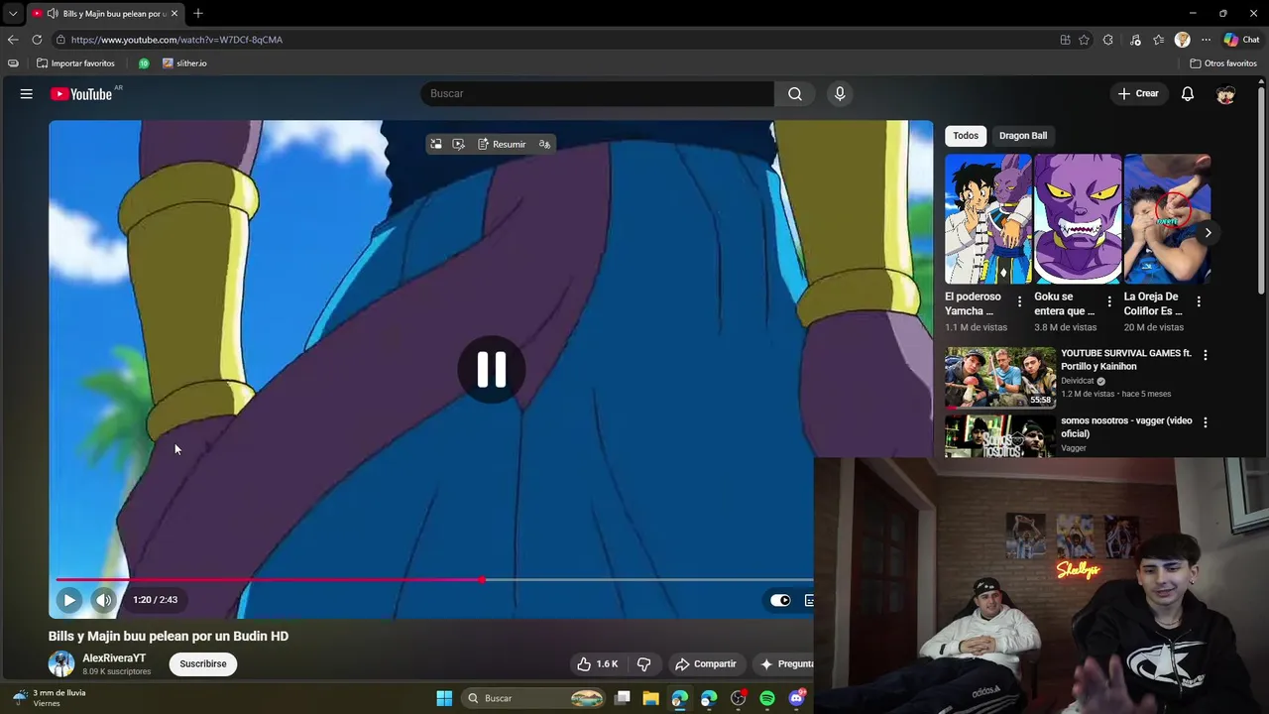Click the Resumir button on the video
The height and width of the screenshot is (714, 1269).
click(502, 144)
